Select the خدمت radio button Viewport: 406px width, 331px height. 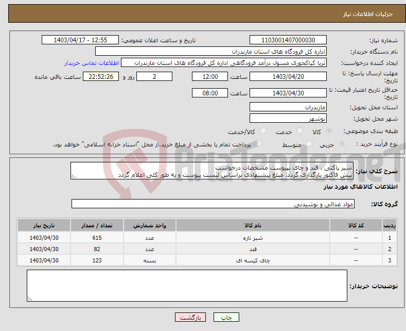coord(299,131)
